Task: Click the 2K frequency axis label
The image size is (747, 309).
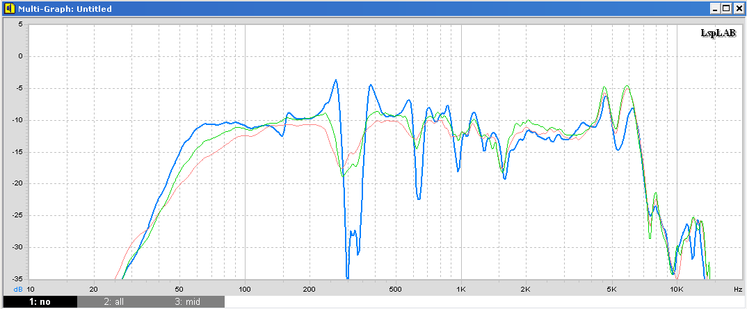Action: [526, 289]
